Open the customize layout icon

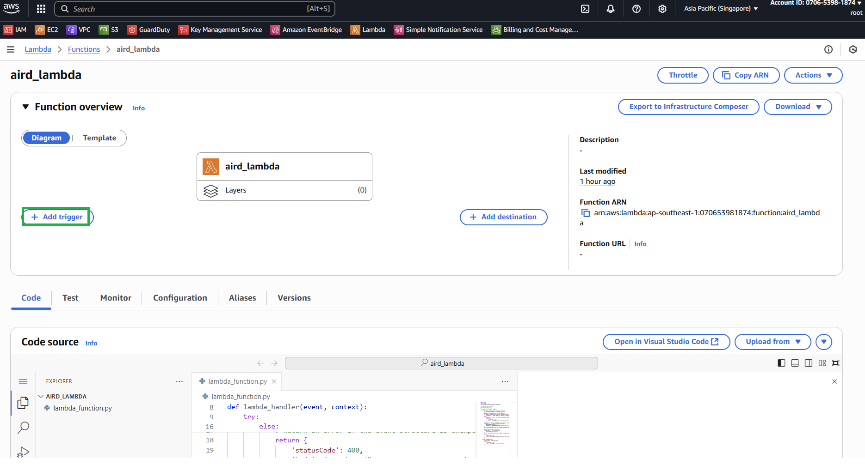point(822,363)
